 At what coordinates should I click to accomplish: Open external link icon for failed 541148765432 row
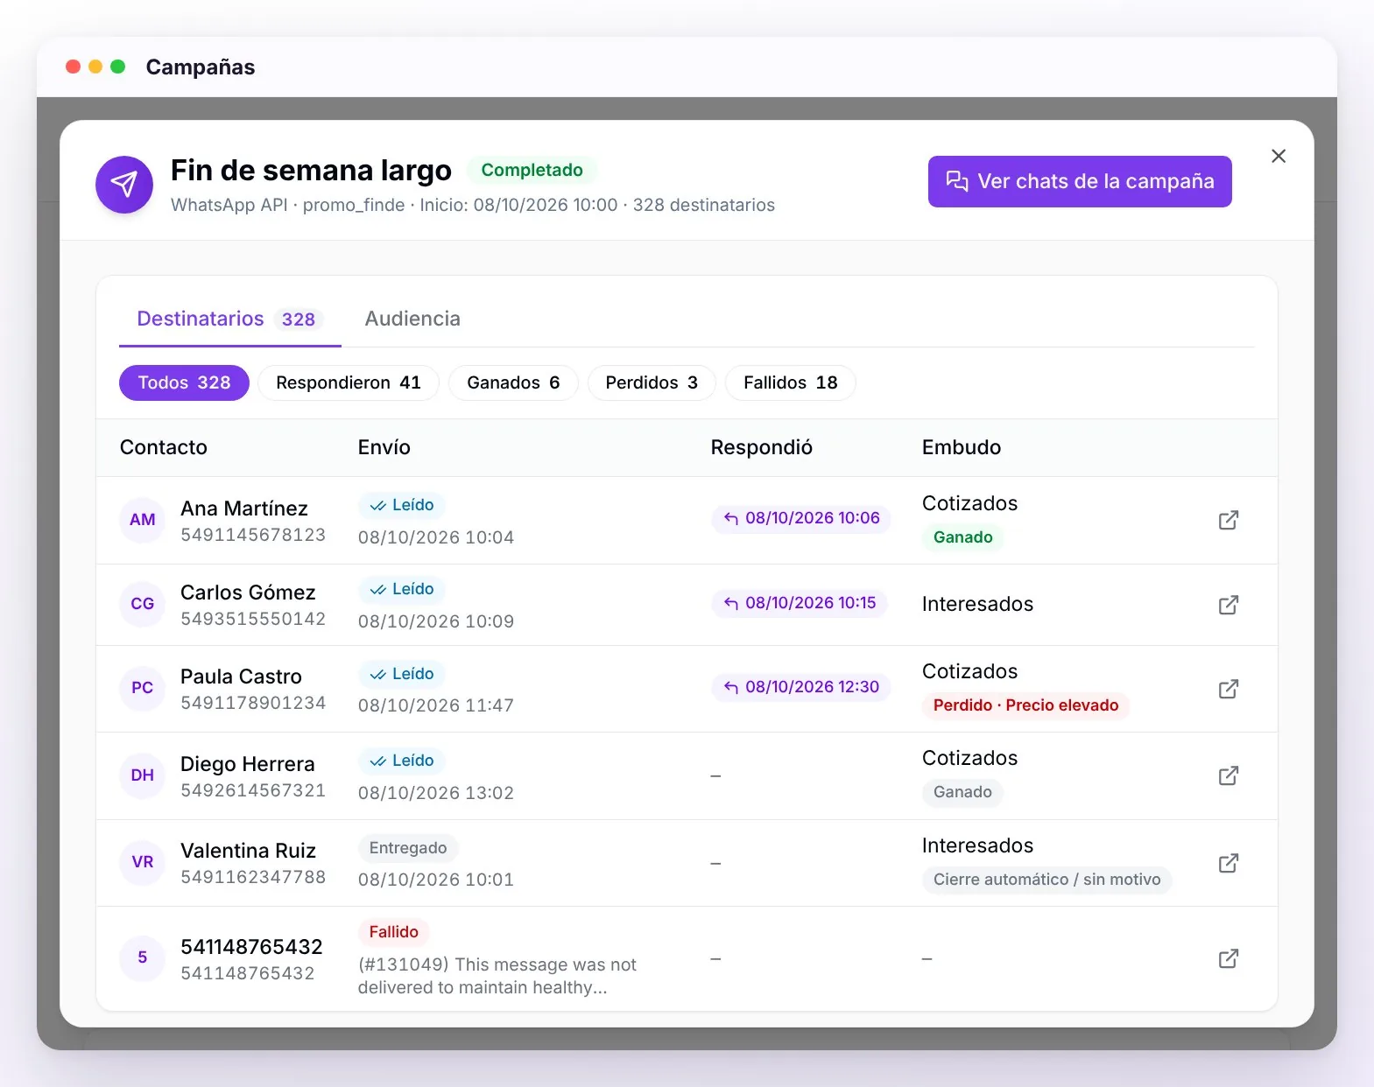point(1228,958)
